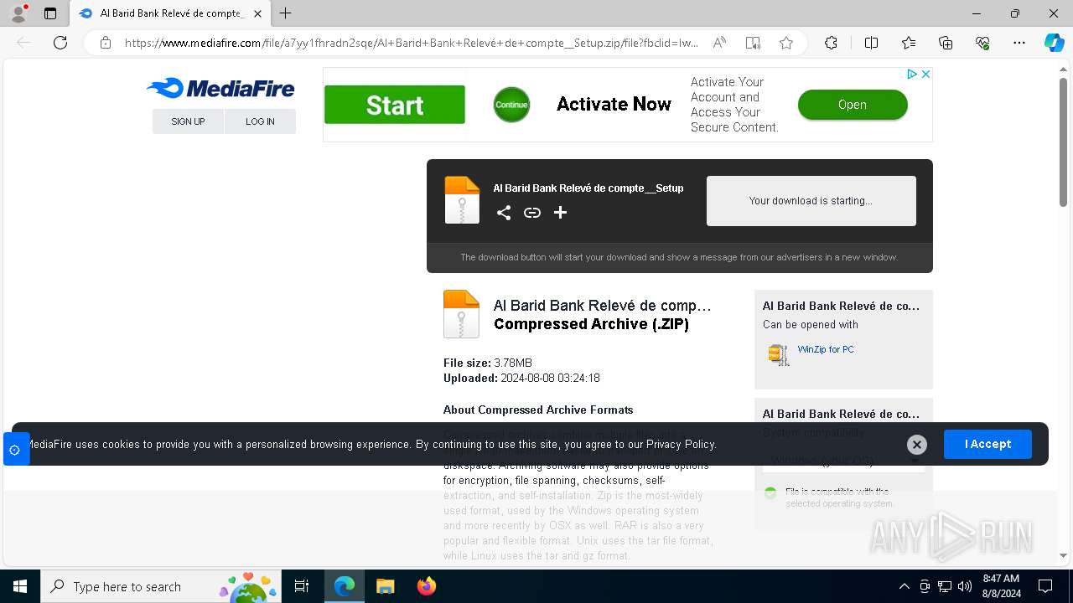Click the ad info triangle icon

912,75
